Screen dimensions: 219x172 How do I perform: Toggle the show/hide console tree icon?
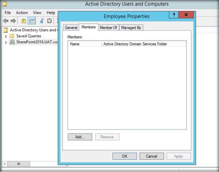[32, 21]
